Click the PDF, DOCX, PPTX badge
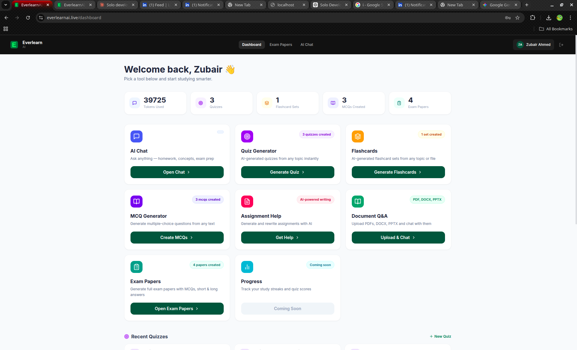 427,199
